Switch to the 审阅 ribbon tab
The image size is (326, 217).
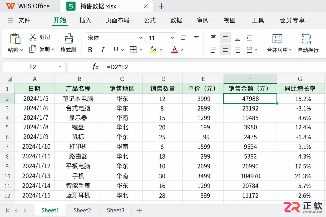point(203,20)
